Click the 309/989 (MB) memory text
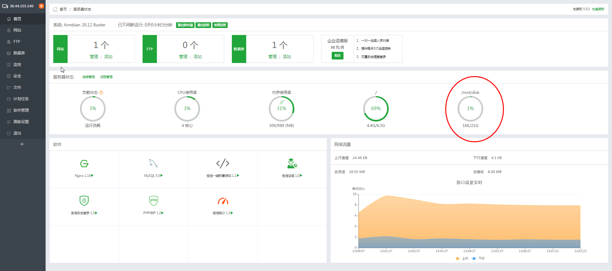The height and width of the screenshot is (271, 612). click(282, 126)
